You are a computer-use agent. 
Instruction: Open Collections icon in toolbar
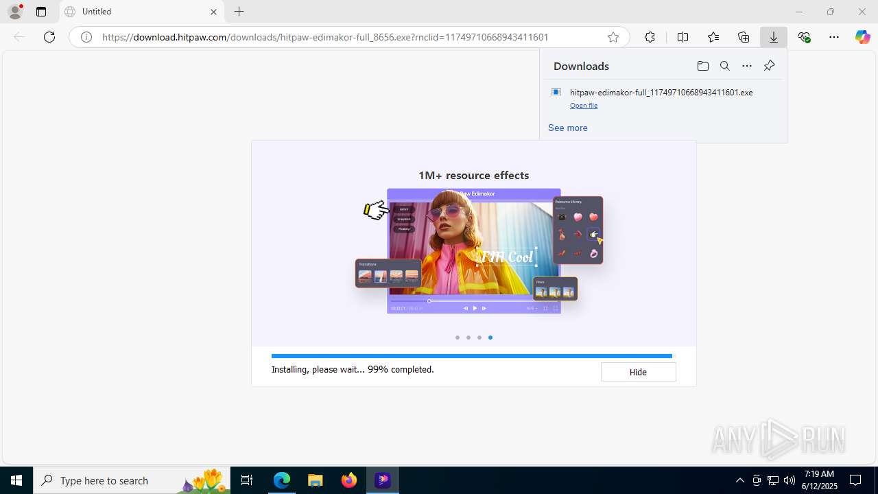pyautogui.click(x=744, y=37)
